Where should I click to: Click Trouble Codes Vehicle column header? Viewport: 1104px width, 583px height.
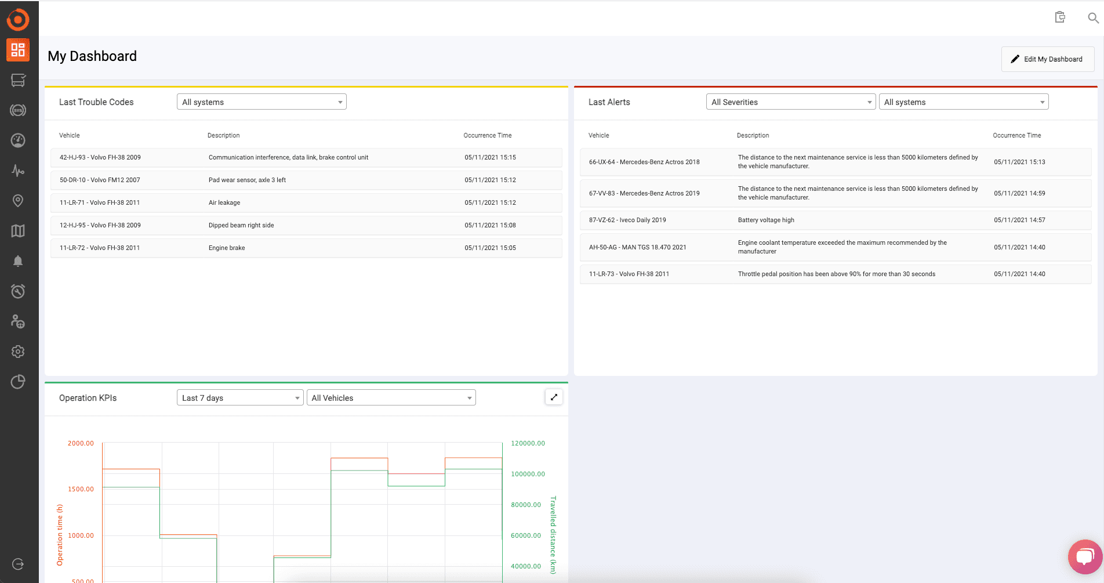(x=70, y=135)
